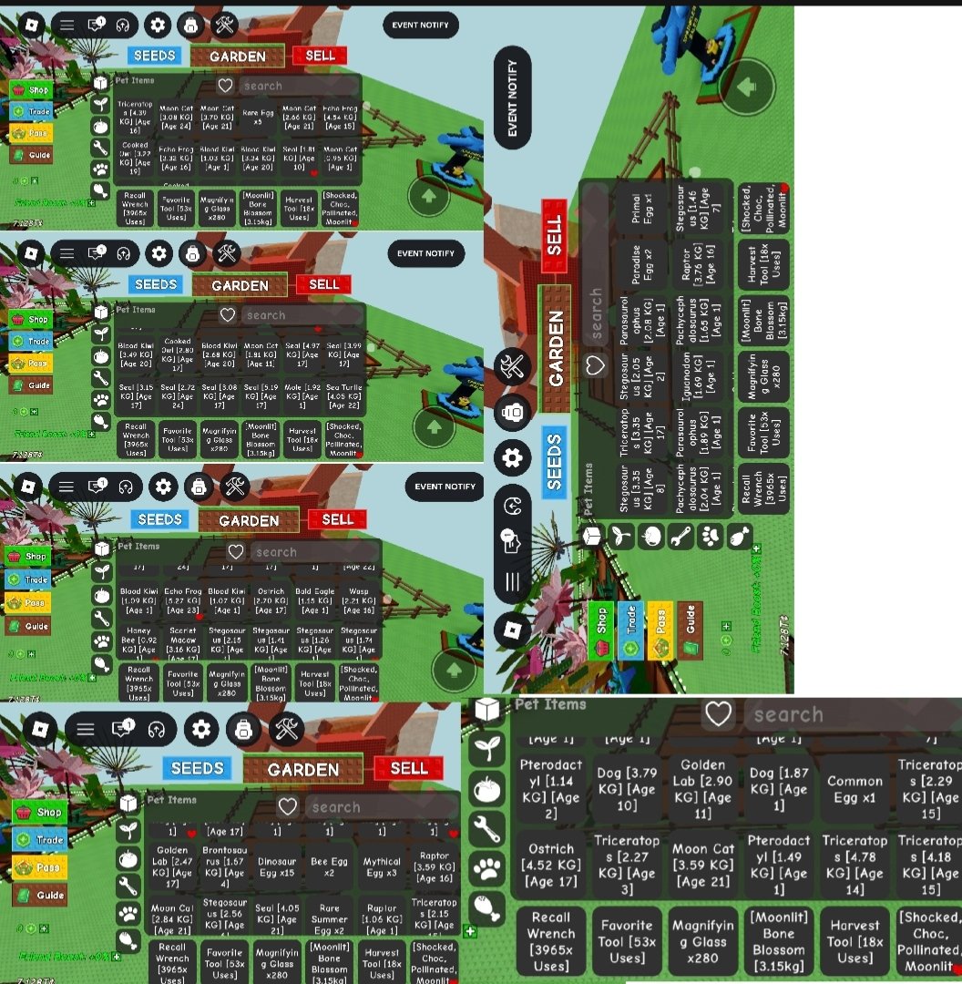Expand the hamburger menu in bottom-left screenshot

click(86, 729)
